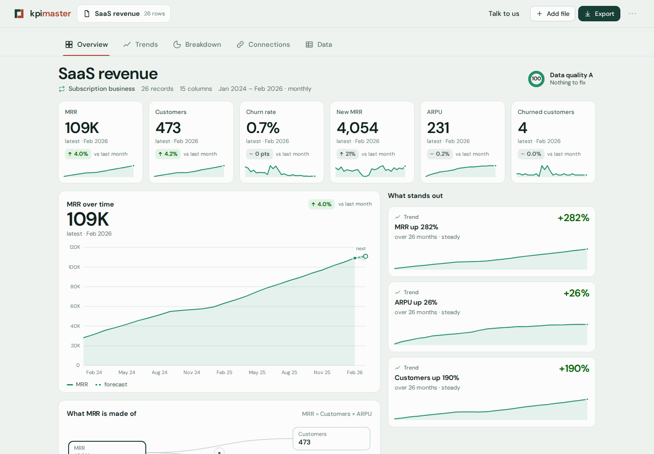The height and width of the screenshot is (454, 654).
Task: Click the forecast next point on chart
Action: pyautogui.click(x=366, y=257)
